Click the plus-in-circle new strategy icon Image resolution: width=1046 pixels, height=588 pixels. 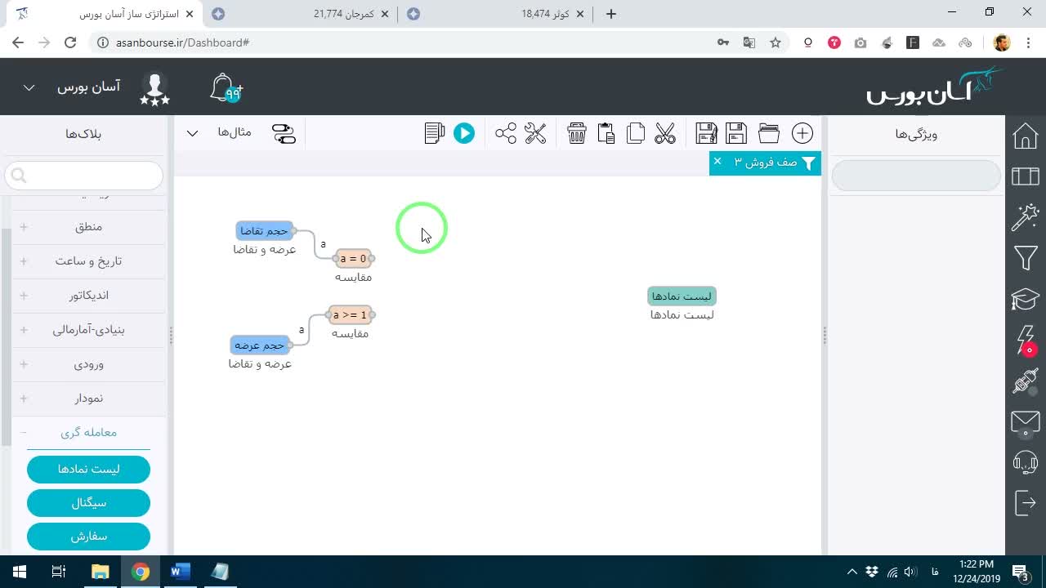click(x=802, y=133)
